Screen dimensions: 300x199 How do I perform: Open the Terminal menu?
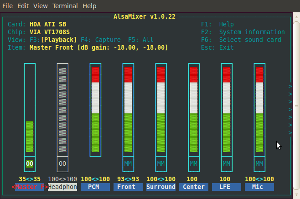(x=65, y=6)
